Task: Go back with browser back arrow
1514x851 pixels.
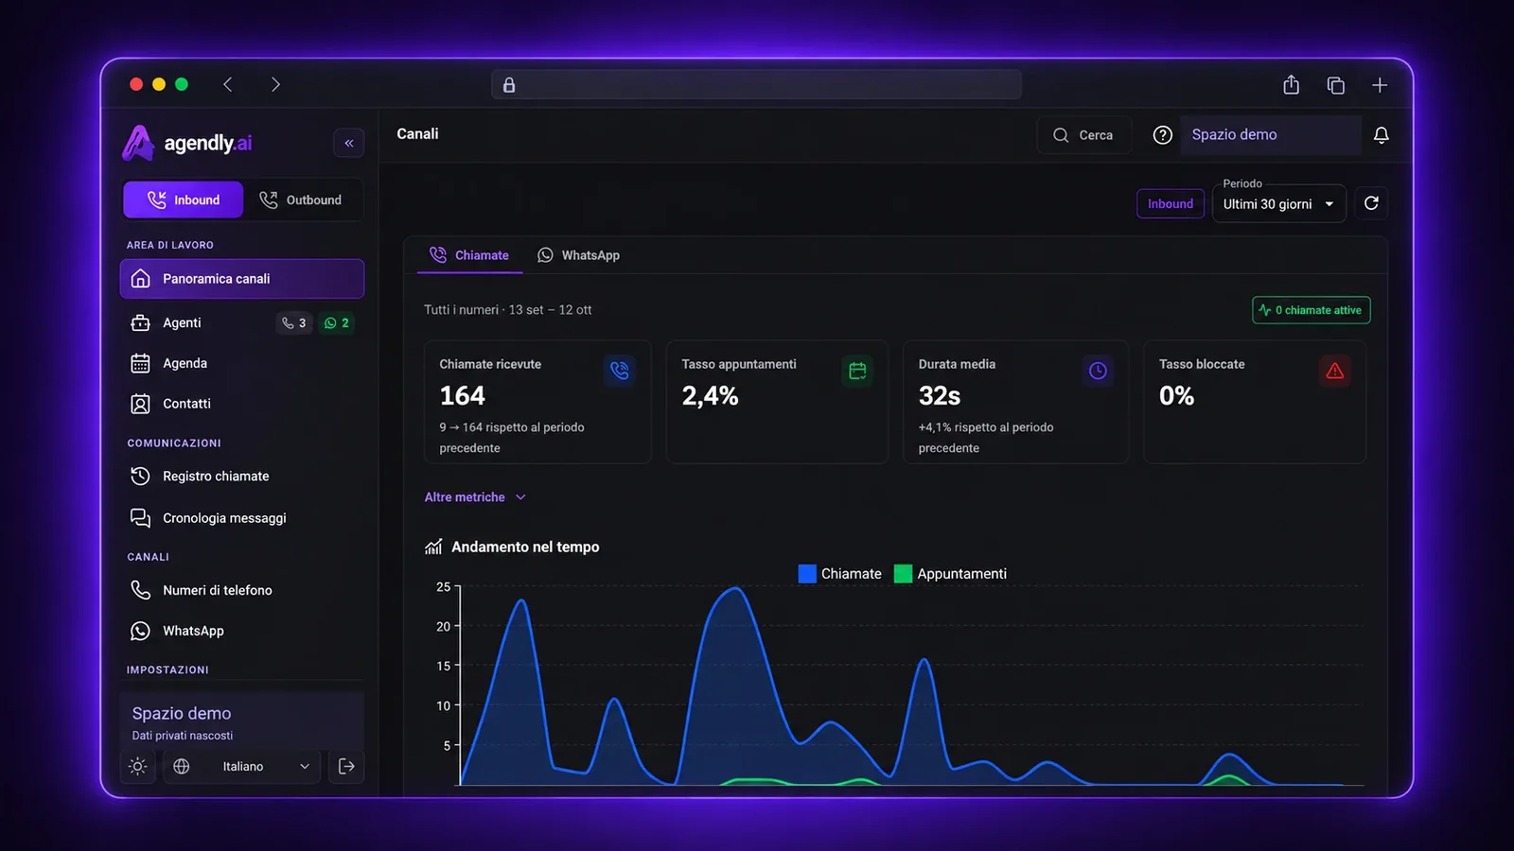Action: (x=228, y=84)
